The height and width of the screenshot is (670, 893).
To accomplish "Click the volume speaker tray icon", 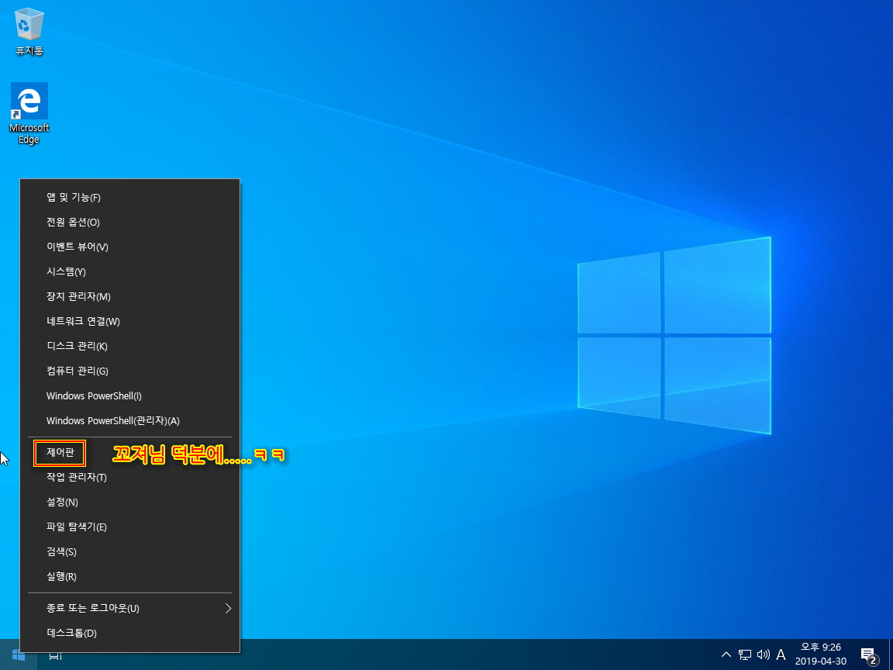I will 763,654.
